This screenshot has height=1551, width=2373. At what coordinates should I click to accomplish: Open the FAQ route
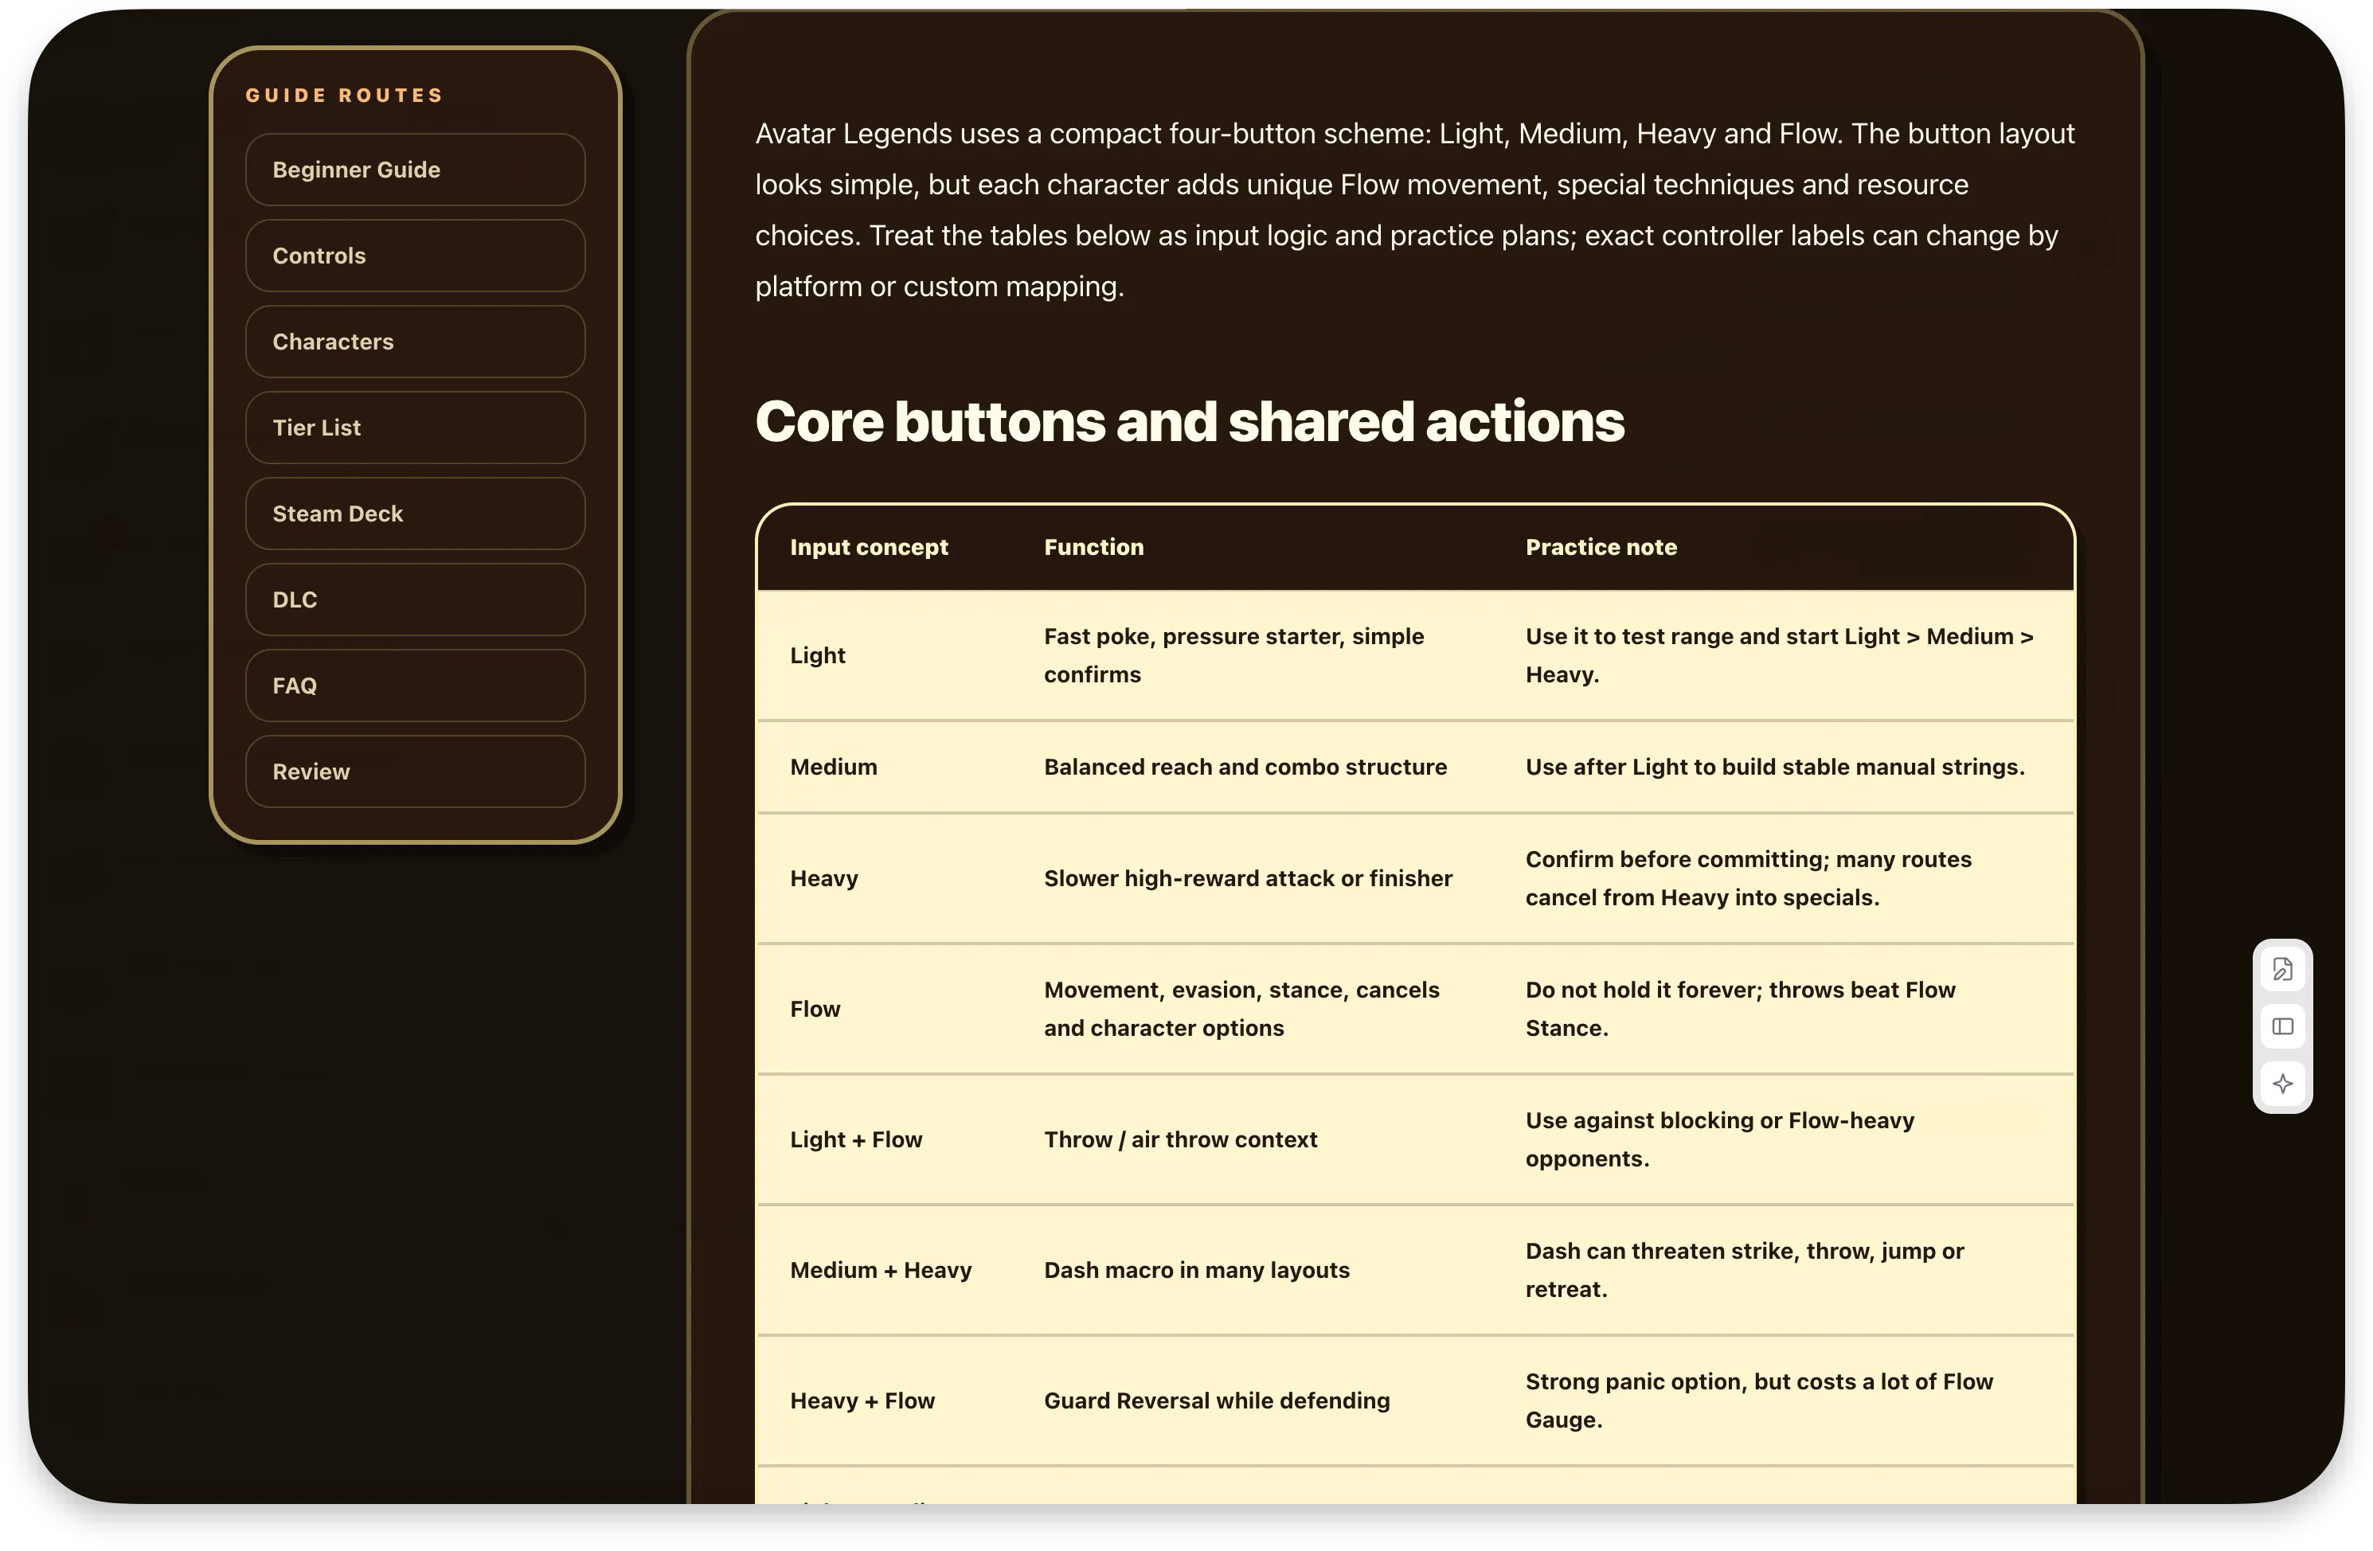(x=415, y=686)
